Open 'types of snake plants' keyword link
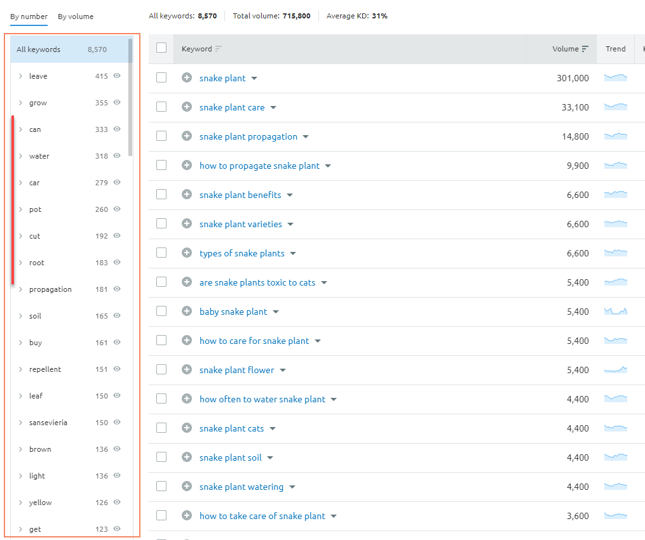The image size is (645, 540). point(242,253)
